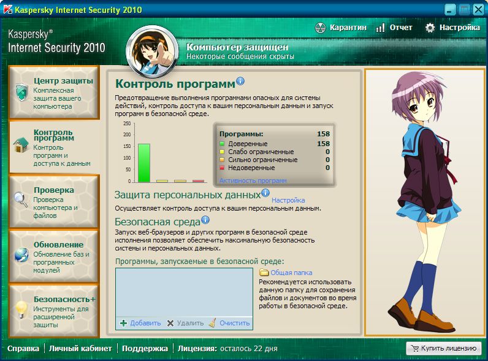
Task: Open the Безопасность+ section
Action: 55,311
